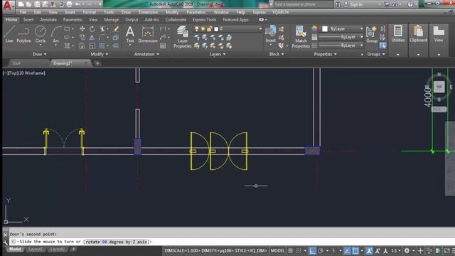Switch to the Annotate ribbon tab
Image resolution: width=455 pixels, height=256 pixels.
[48, 20]
